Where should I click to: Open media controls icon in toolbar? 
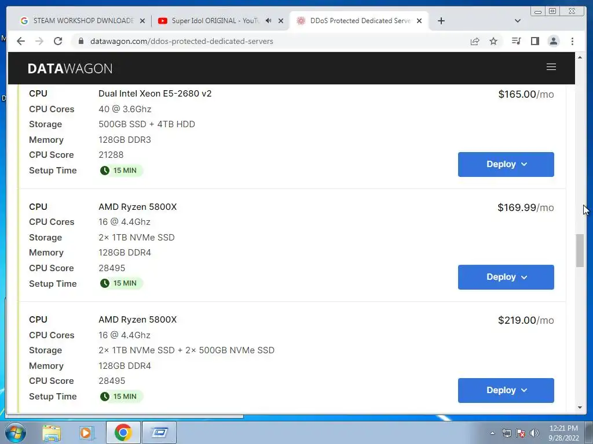pos(516,41)
